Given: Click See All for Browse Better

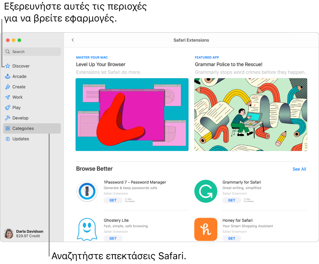Looking at the screenshot, I should coord(299,169).
